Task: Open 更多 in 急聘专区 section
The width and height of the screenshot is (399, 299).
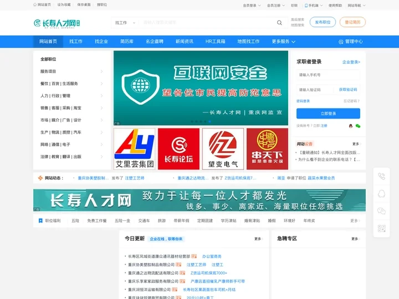Action: [x=355, y=239]
